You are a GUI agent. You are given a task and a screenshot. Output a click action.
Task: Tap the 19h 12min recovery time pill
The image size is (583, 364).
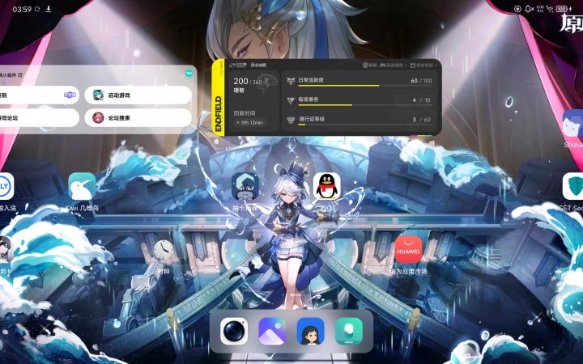pos(250,122)
